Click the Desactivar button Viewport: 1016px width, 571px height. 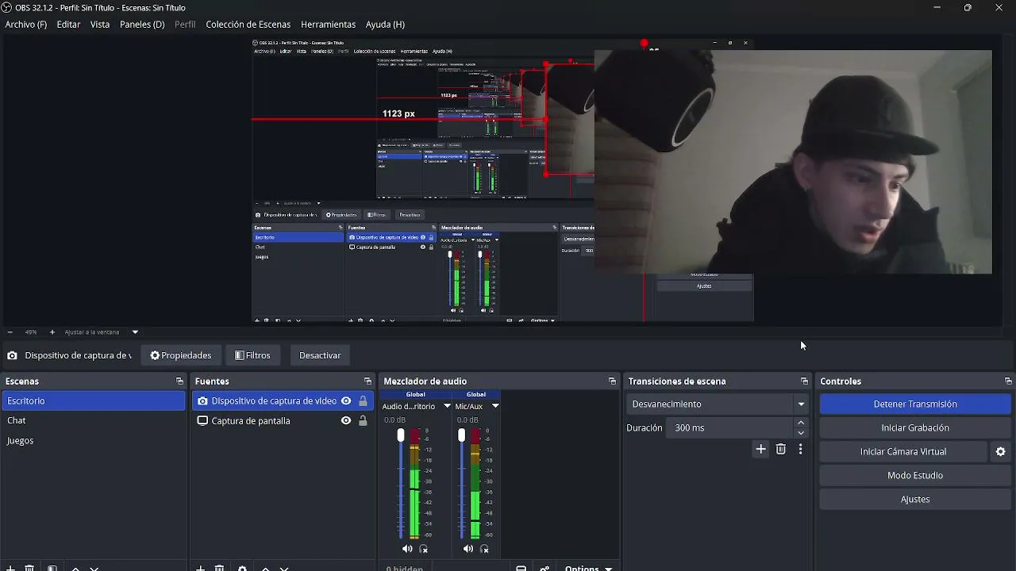click(x=320, y=355)
